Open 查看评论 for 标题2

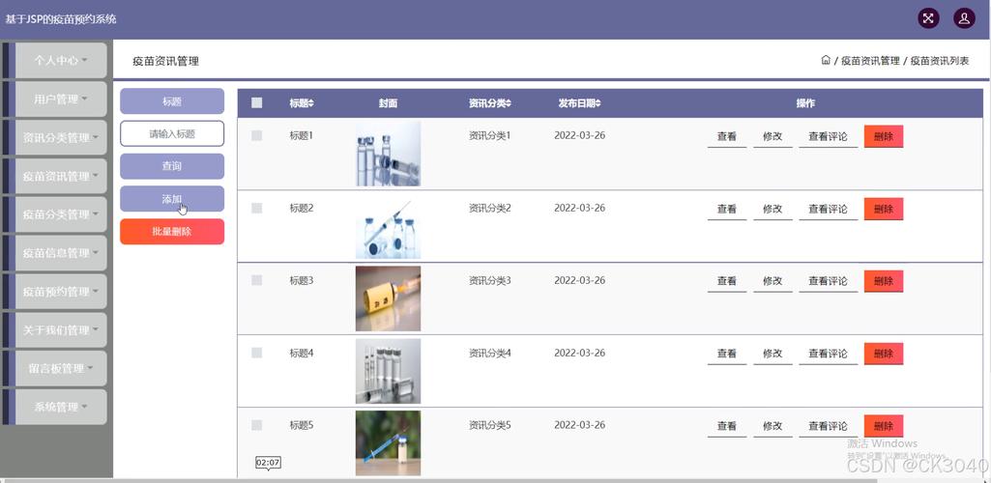click(828, 209)
